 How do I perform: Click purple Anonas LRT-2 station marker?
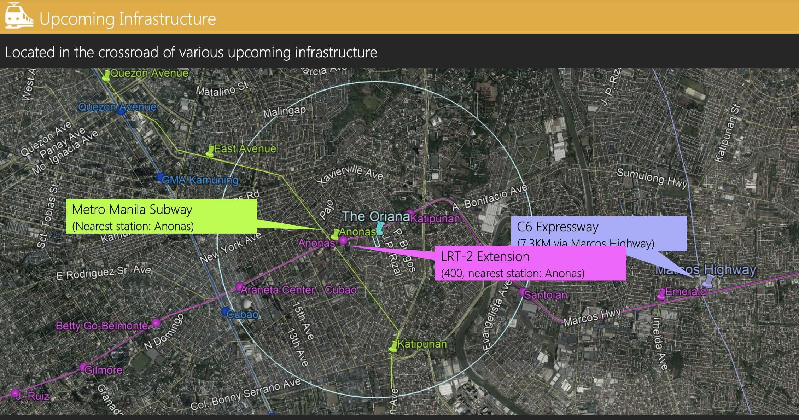(x=343, y=241)
